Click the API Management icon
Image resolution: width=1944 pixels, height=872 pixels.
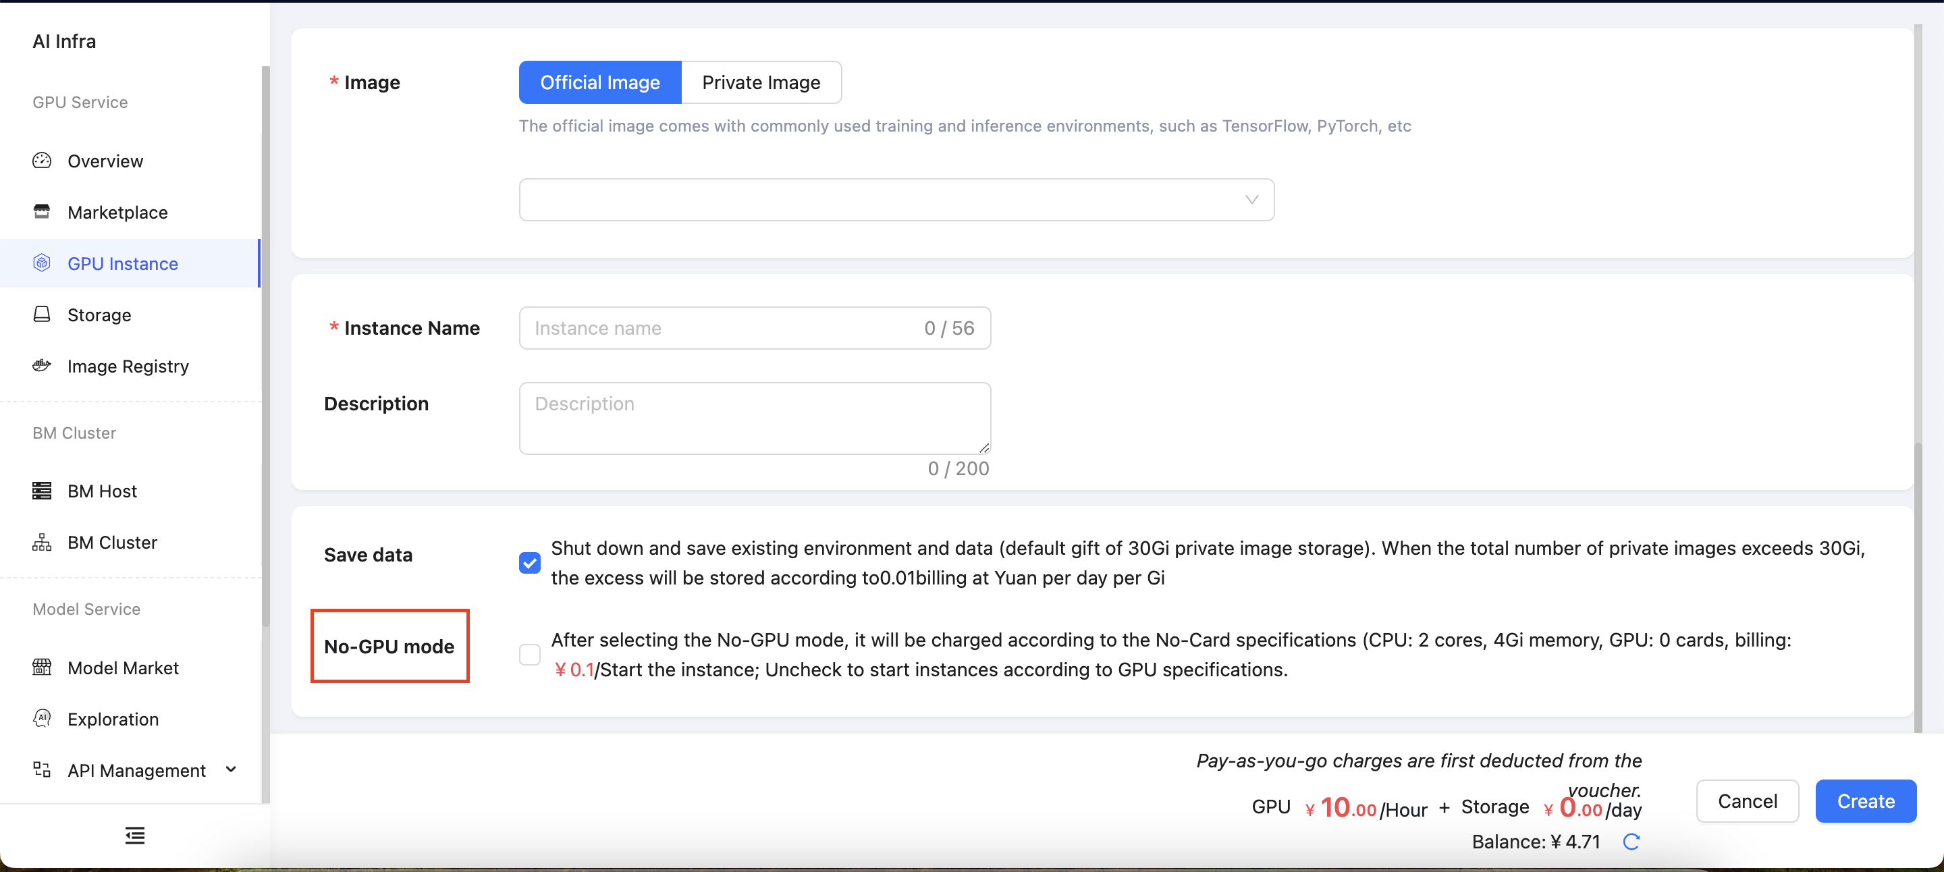tap(41, 770)
